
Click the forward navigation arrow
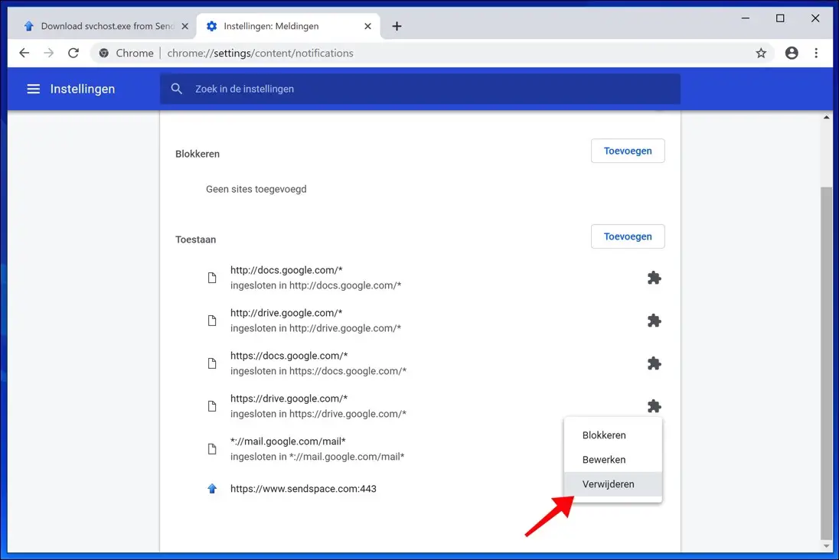click(x=49, y=53)
